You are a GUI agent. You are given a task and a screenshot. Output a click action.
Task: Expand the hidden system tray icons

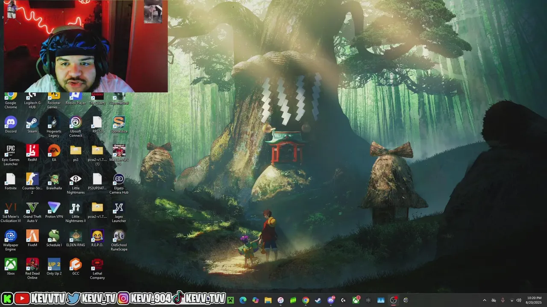[484, 300]
